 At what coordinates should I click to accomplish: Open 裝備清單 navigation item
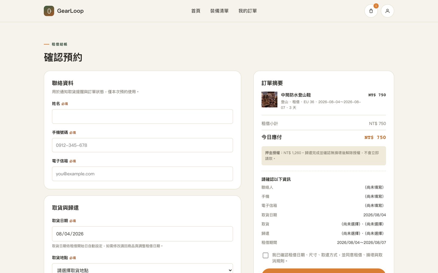click(219, 11)
